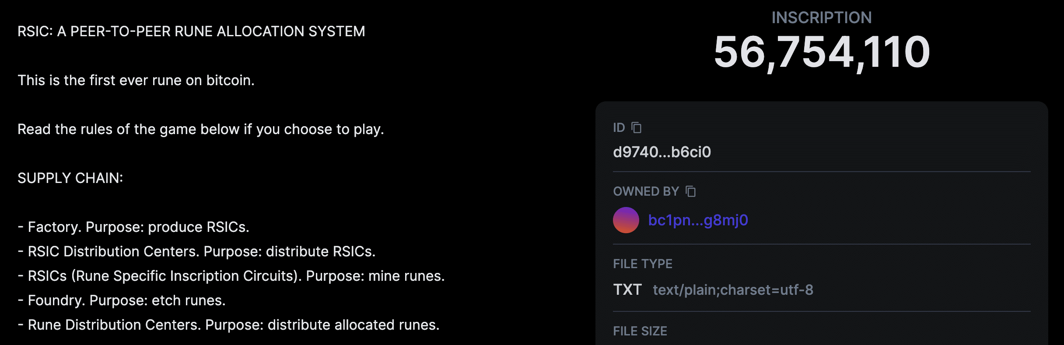This screenshot has height=345, width=1064.
Task: Click the Factory purpose list item
Action: click(133, 227)
